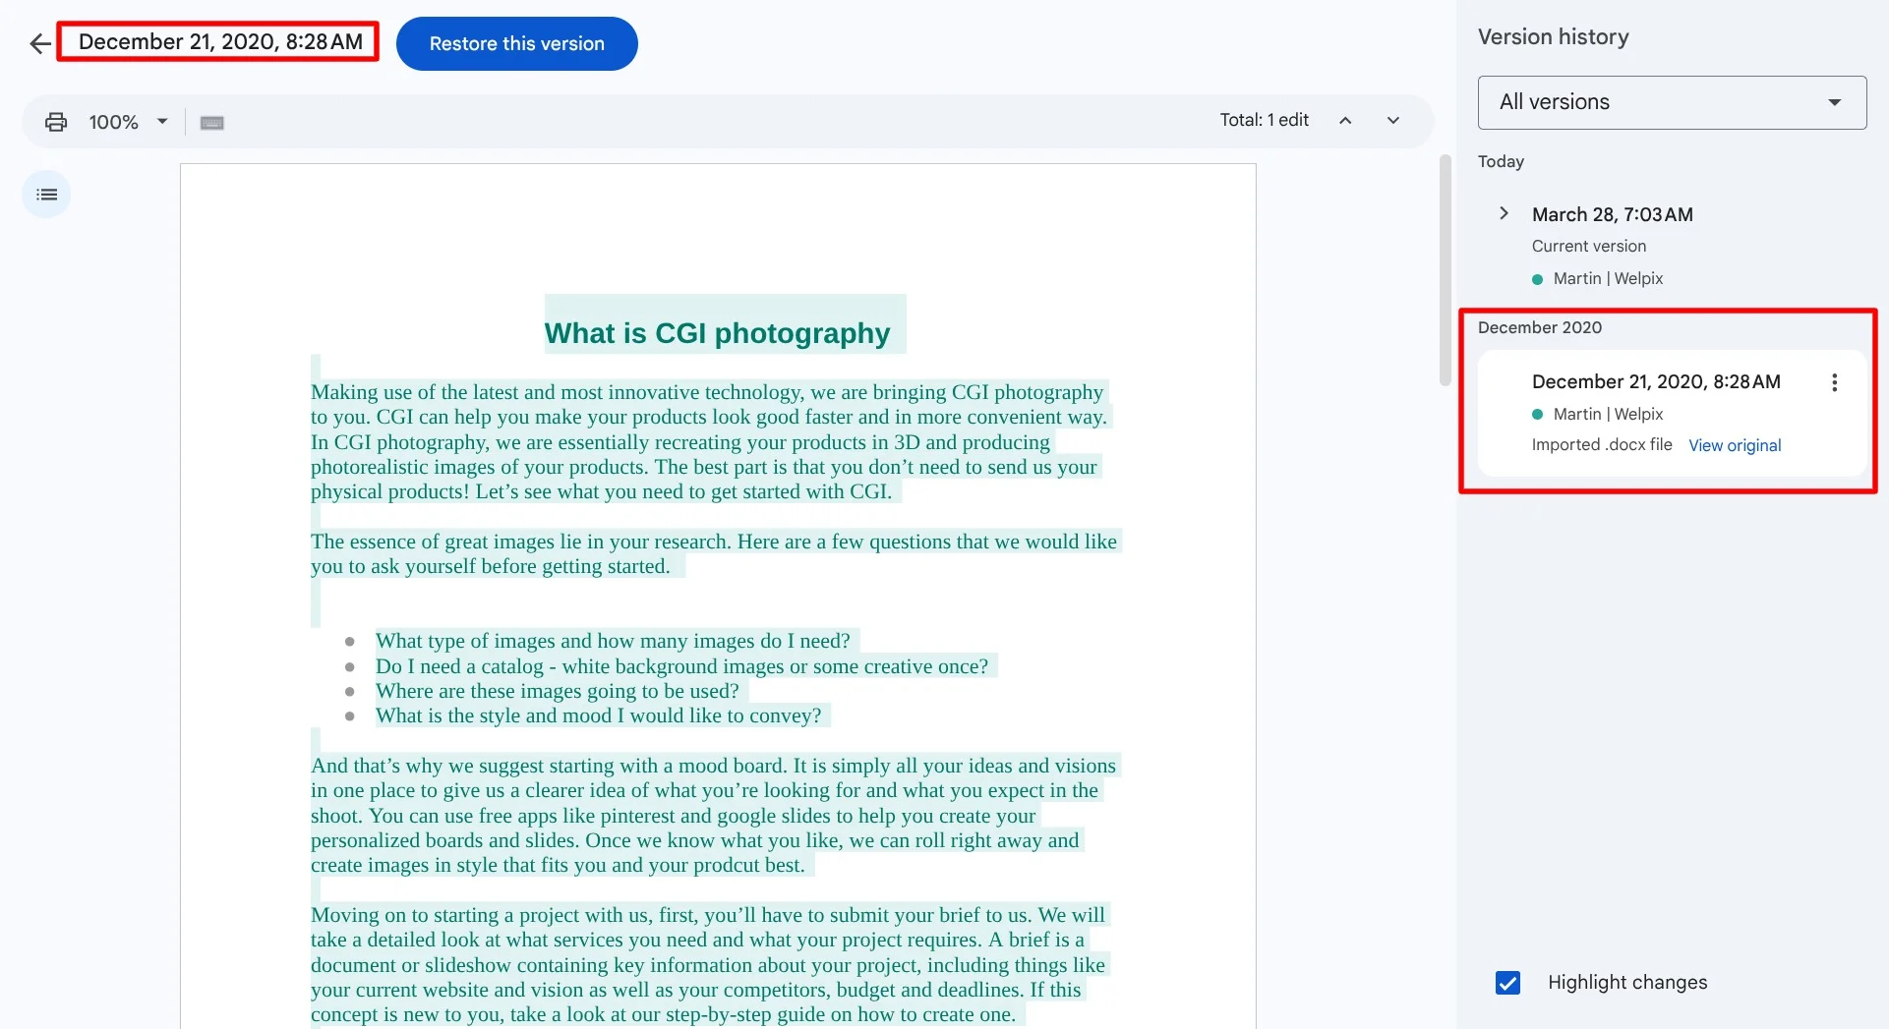
Task: Open the View original link
Action: pos(1735,445)
